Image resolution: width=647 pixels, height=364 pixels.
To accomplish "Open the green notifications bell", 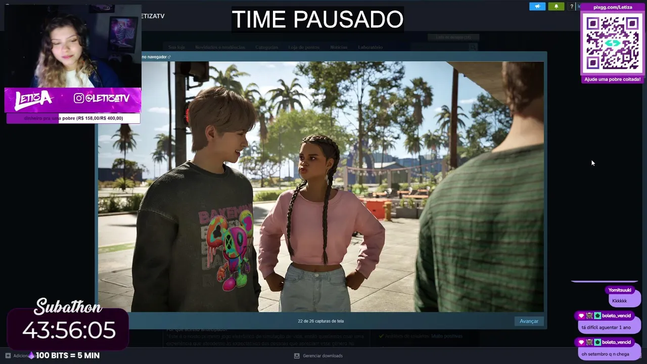I will (556, 7).
